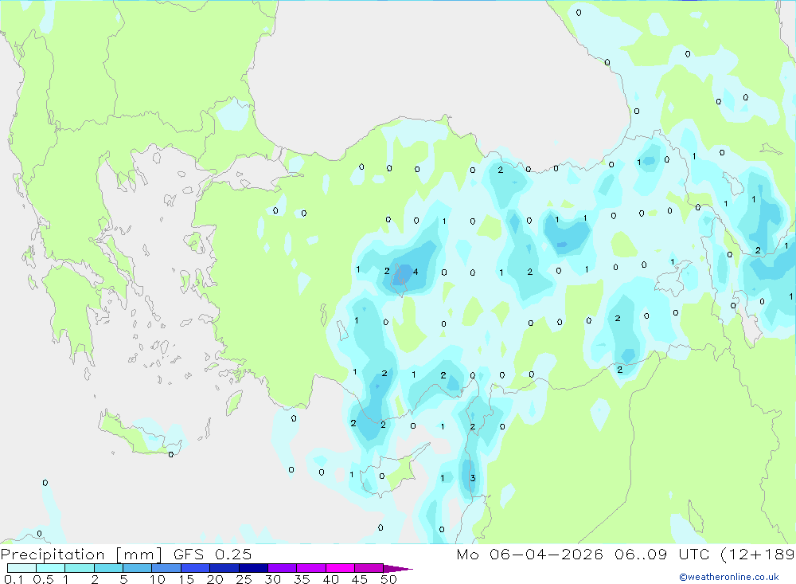
Task: Click the '0.5' legend scale label
Action: pyautogui.click(x=44, y=579)
